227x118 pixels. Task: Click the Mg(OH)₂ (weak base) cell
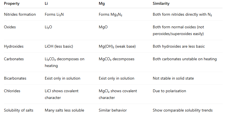point(117,46)
